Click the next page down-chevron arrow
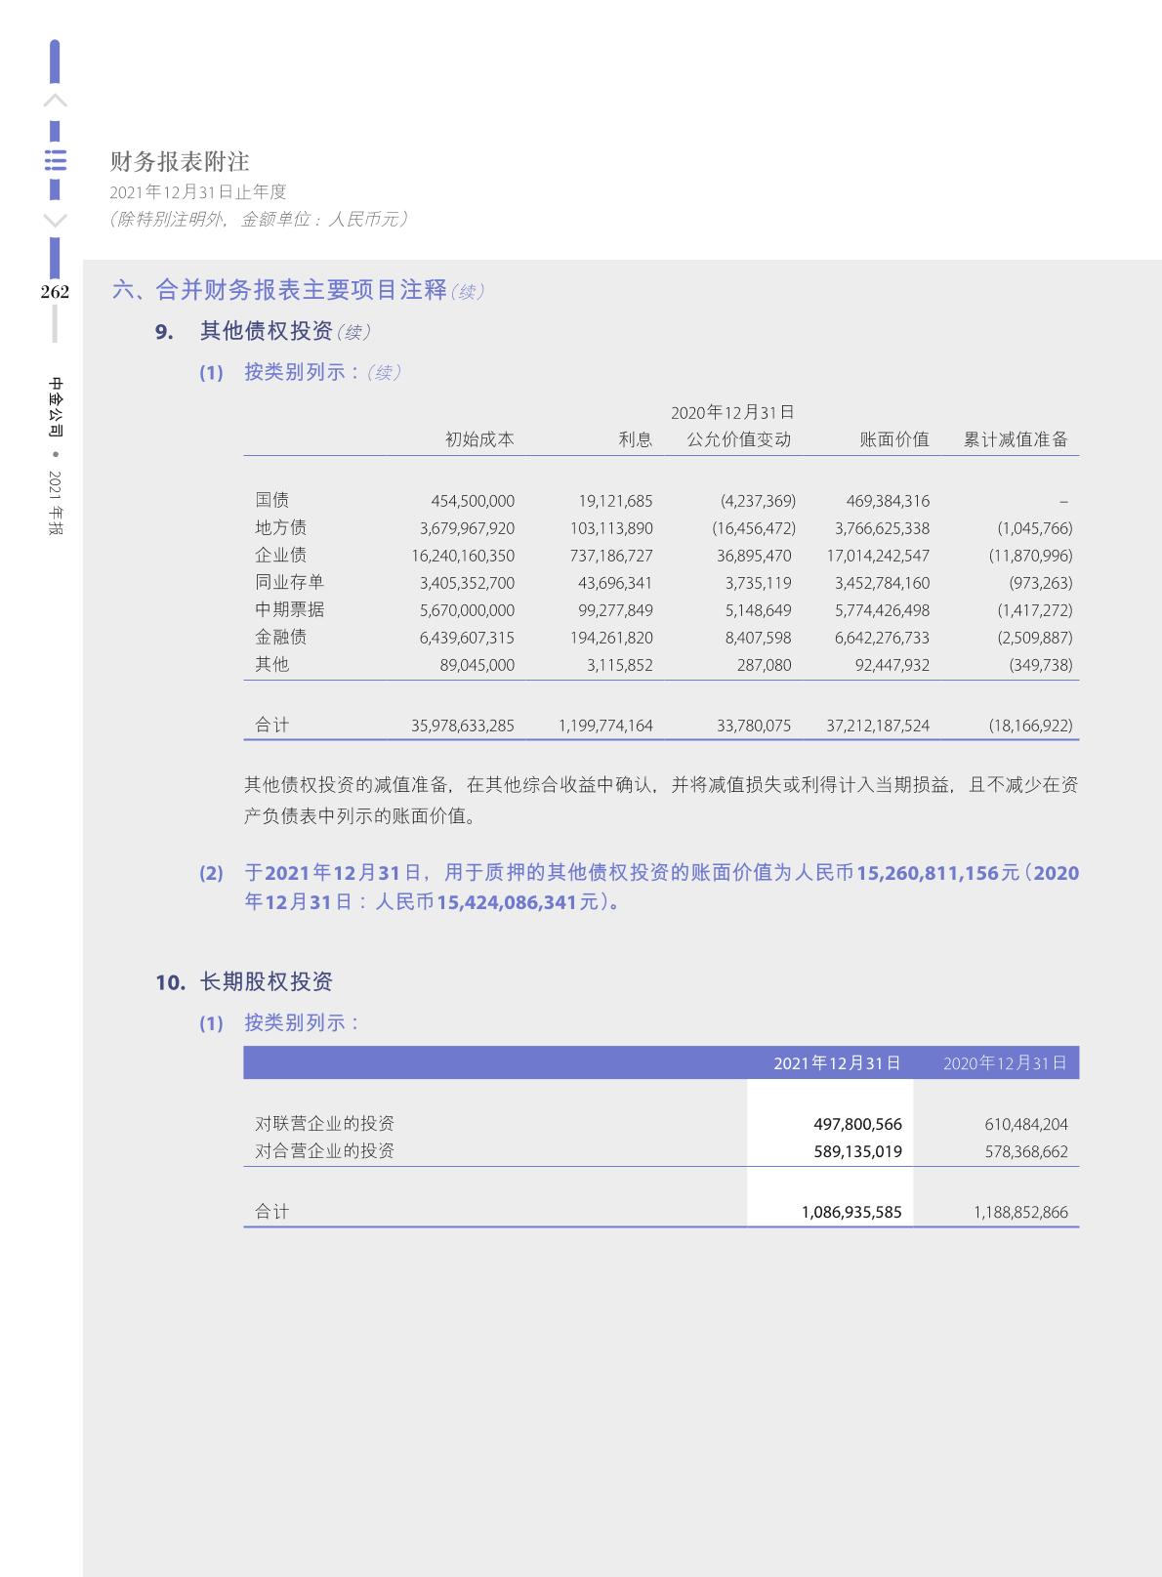This screenshot has width=1162, height=1577. (x=56, y=221)
